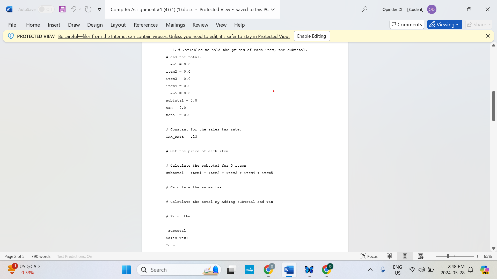Open the Comments pane
The image size is (497, 279).
(407, 24)
